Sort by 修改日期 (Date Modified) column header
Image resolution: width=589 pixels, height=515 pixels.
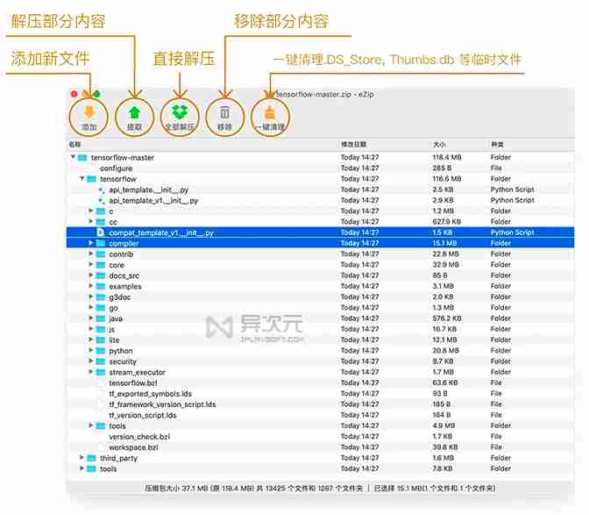pos(354,144)
